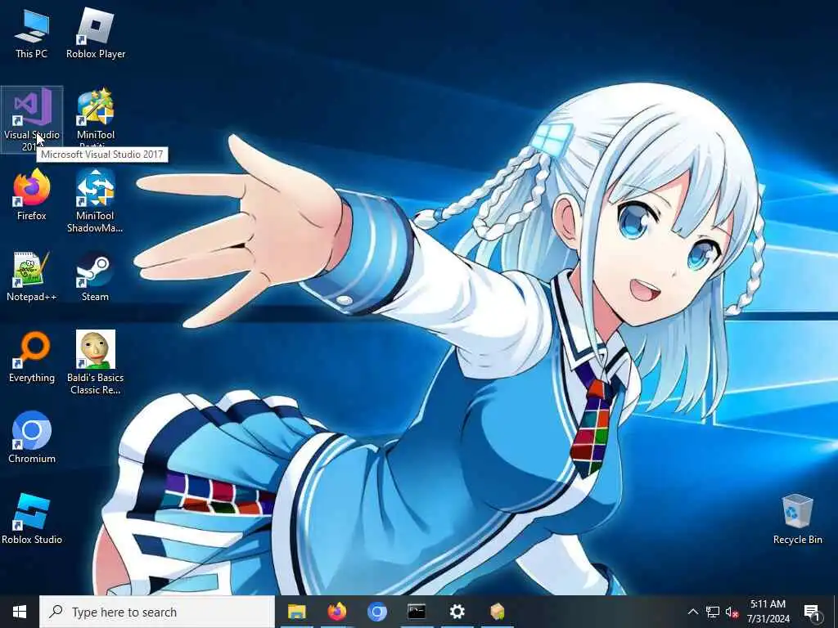The width and height of the screenshot is (838, 628).
Task: Select the Roblox Studio shortcut
Action: click(x=32, y=518)
